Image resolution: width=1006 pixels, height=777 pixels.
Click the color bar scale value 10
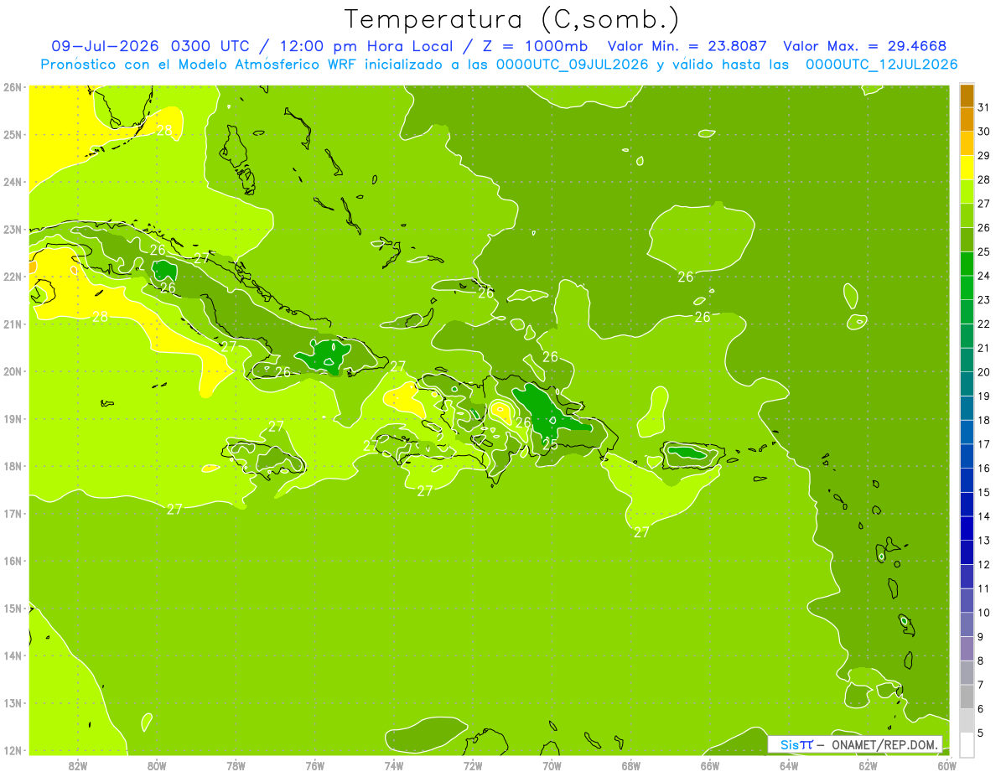pyautogui.click(x=984, y=613)
